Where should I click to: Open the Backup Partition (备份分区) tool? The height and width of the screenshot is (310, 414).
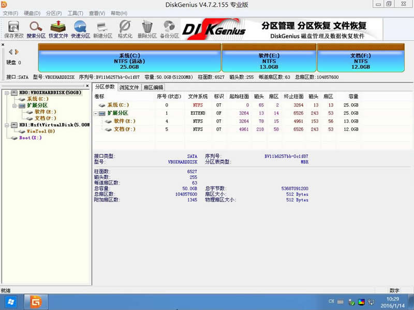(x=169, y=29)
